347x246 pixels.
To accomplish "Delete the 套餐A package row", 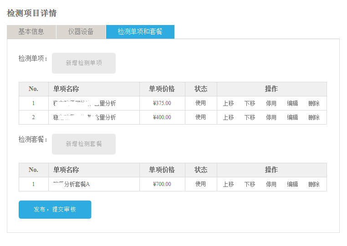I will pos(314,184).
